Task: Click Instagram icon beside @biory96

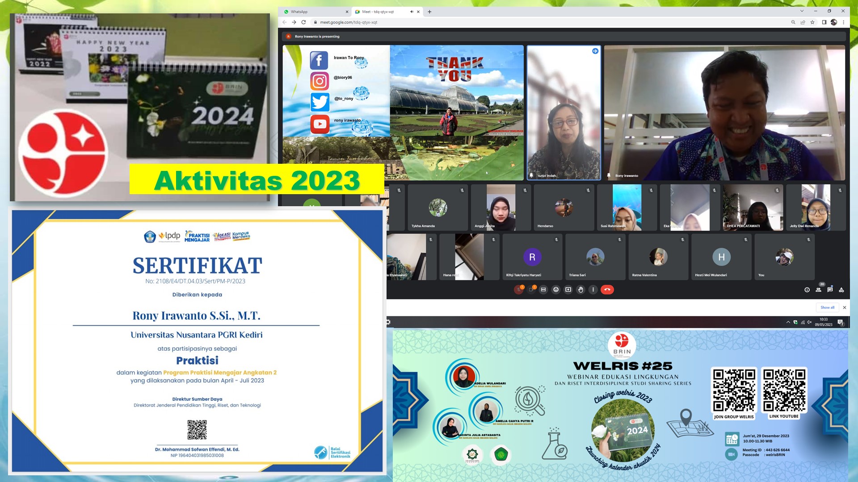Action: (x=320, y=81)
